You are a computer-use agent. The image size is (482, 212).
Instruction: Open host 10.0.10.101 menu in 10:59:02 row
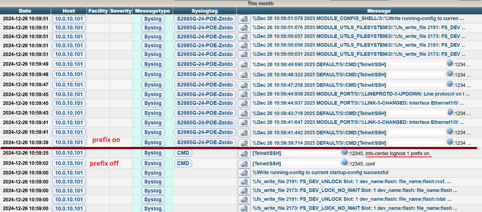[x=69, y=163]
